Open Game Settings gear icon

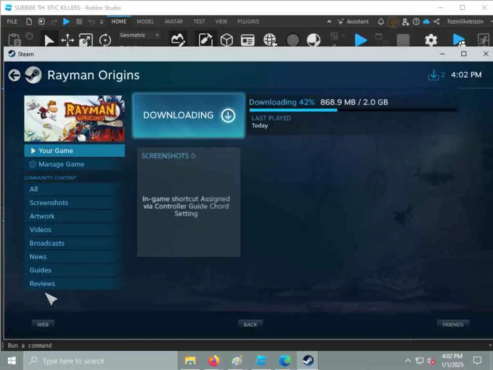click(431, 40)
